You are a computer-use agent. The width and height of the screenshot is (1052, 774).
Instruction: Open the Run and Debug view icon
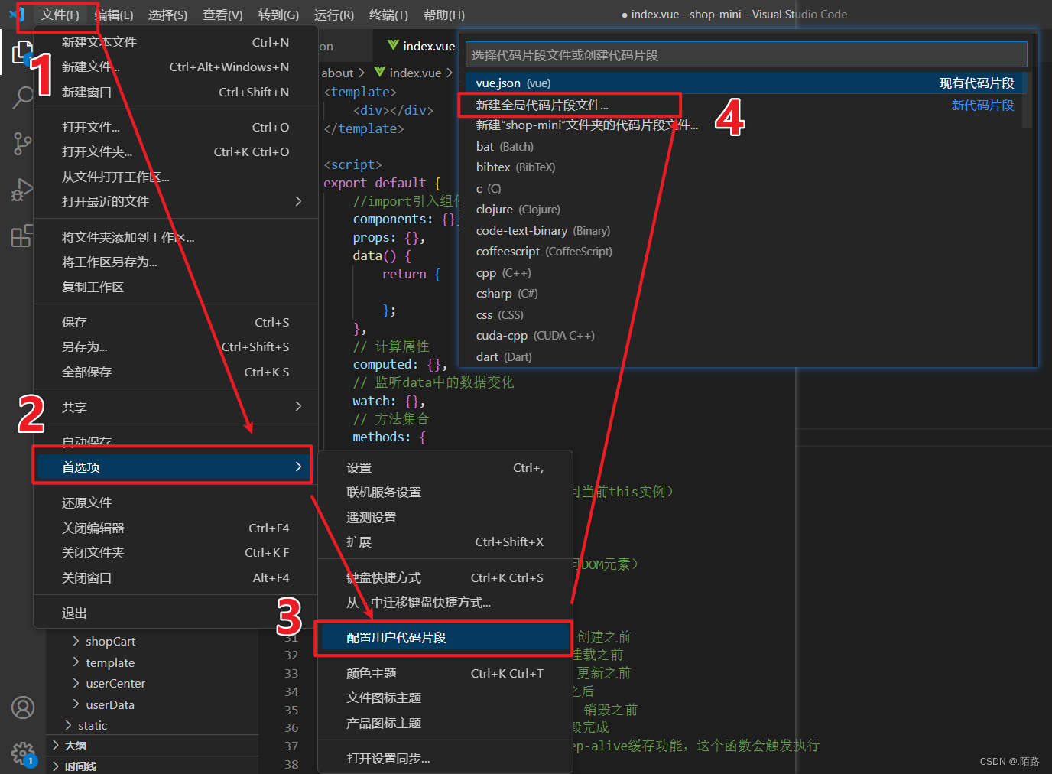[22, 190]
